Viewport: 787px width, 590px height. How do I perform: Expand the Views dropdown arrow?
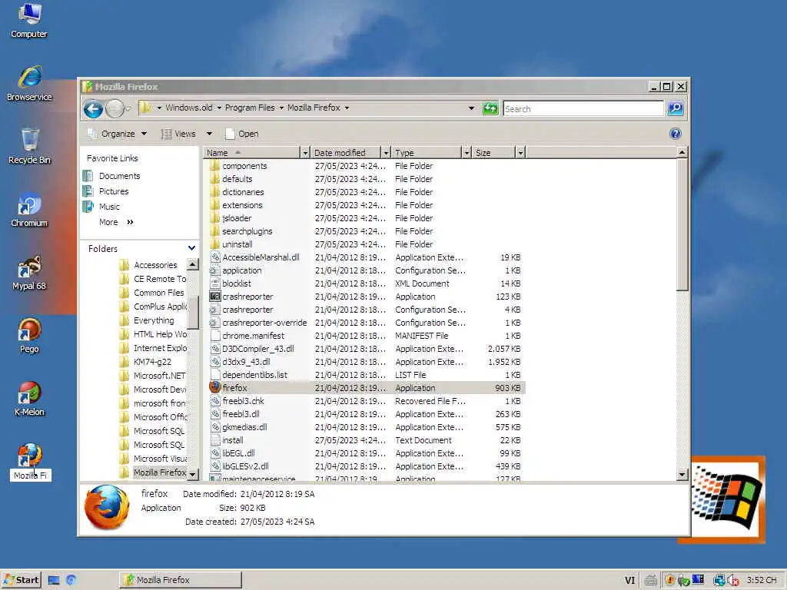click(x=209, y=134)
